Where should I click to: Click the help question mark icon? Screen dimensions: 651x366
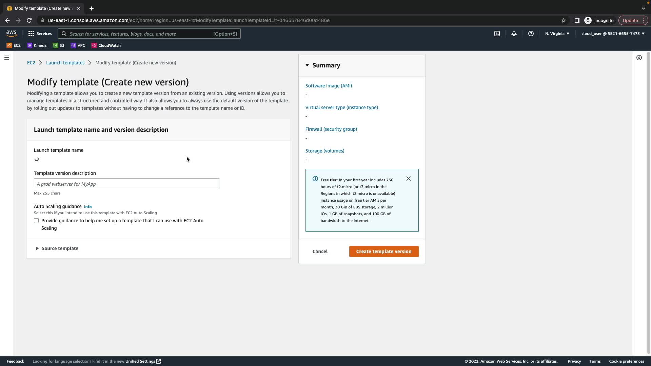click(531, 34)
